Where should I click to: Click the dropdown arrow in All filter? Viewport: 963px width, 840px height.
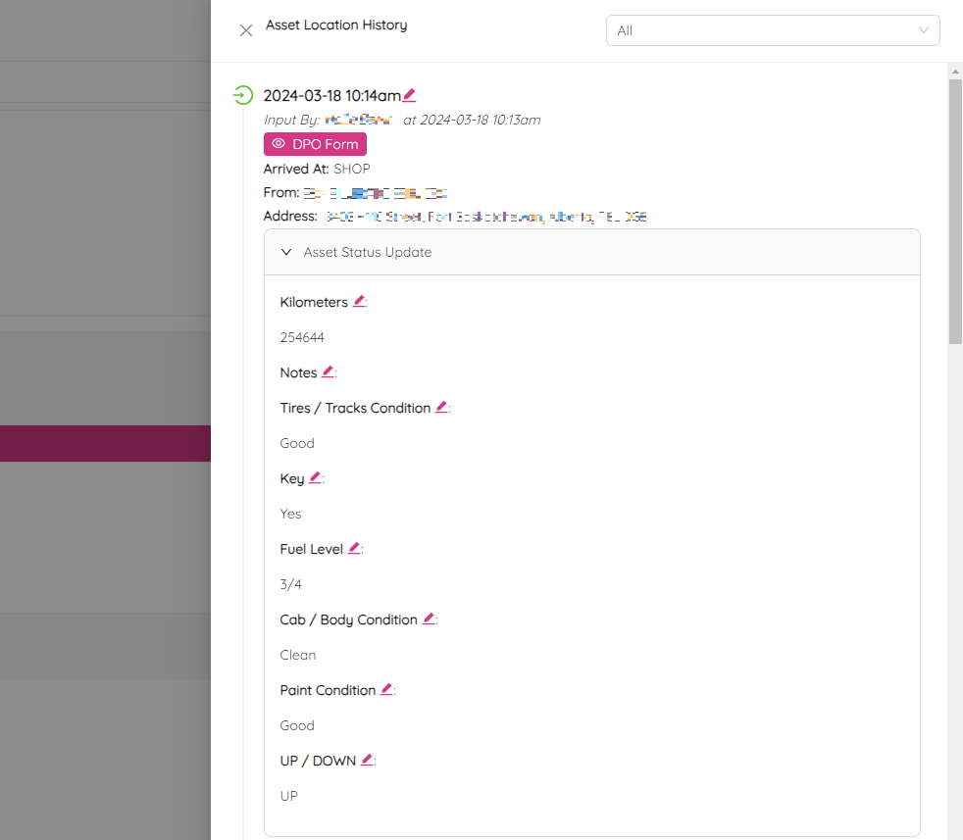(923, 30)
